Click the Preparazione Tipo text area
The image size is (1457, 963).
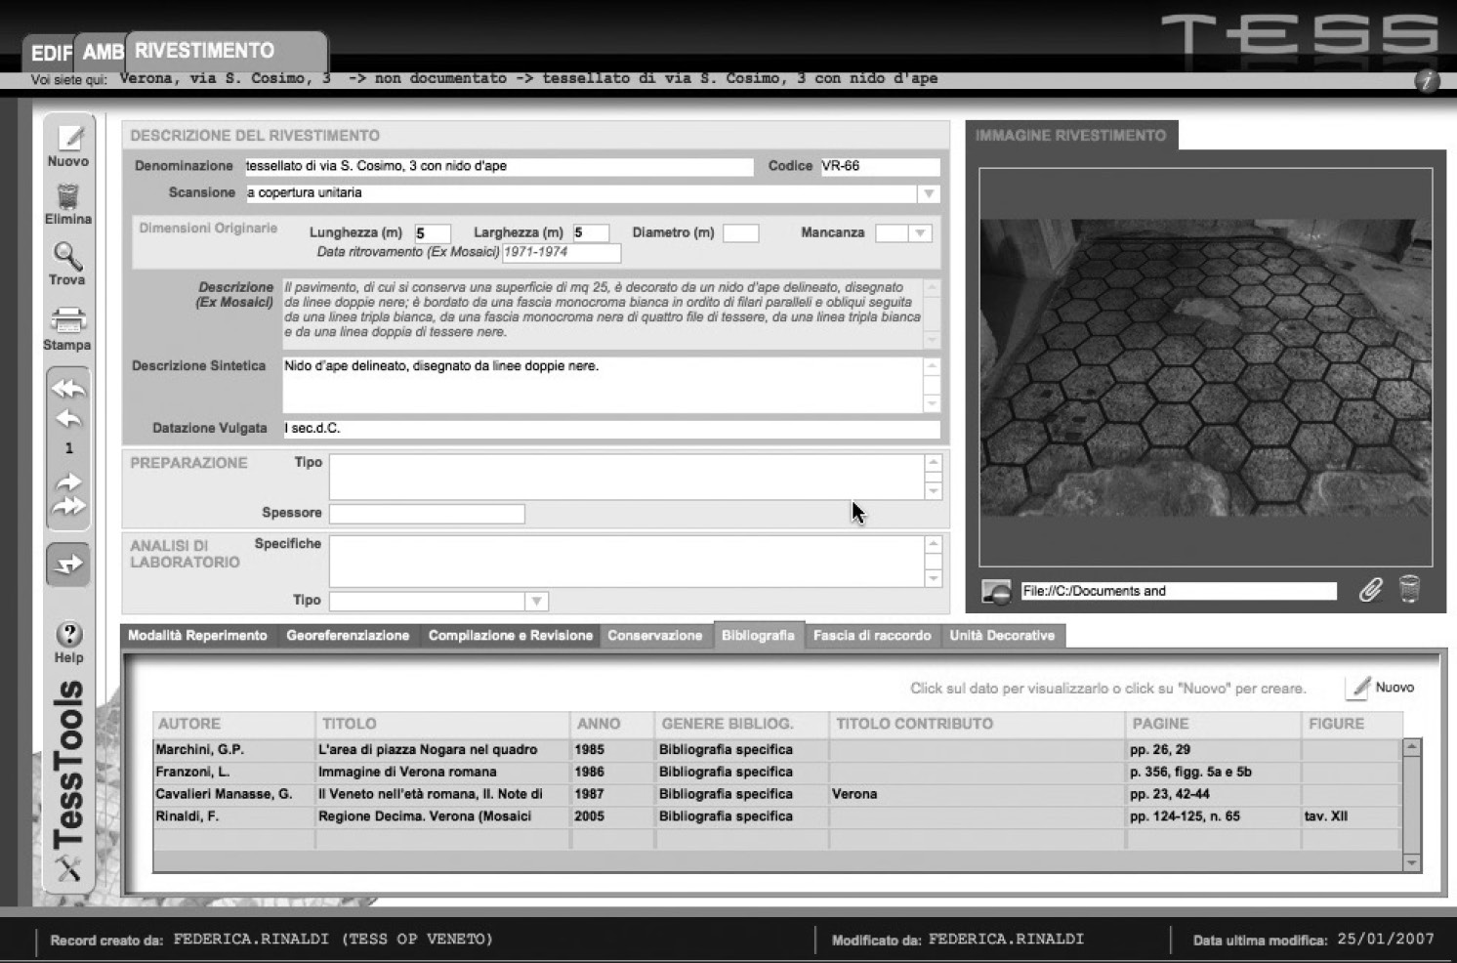tap(626, 477)
